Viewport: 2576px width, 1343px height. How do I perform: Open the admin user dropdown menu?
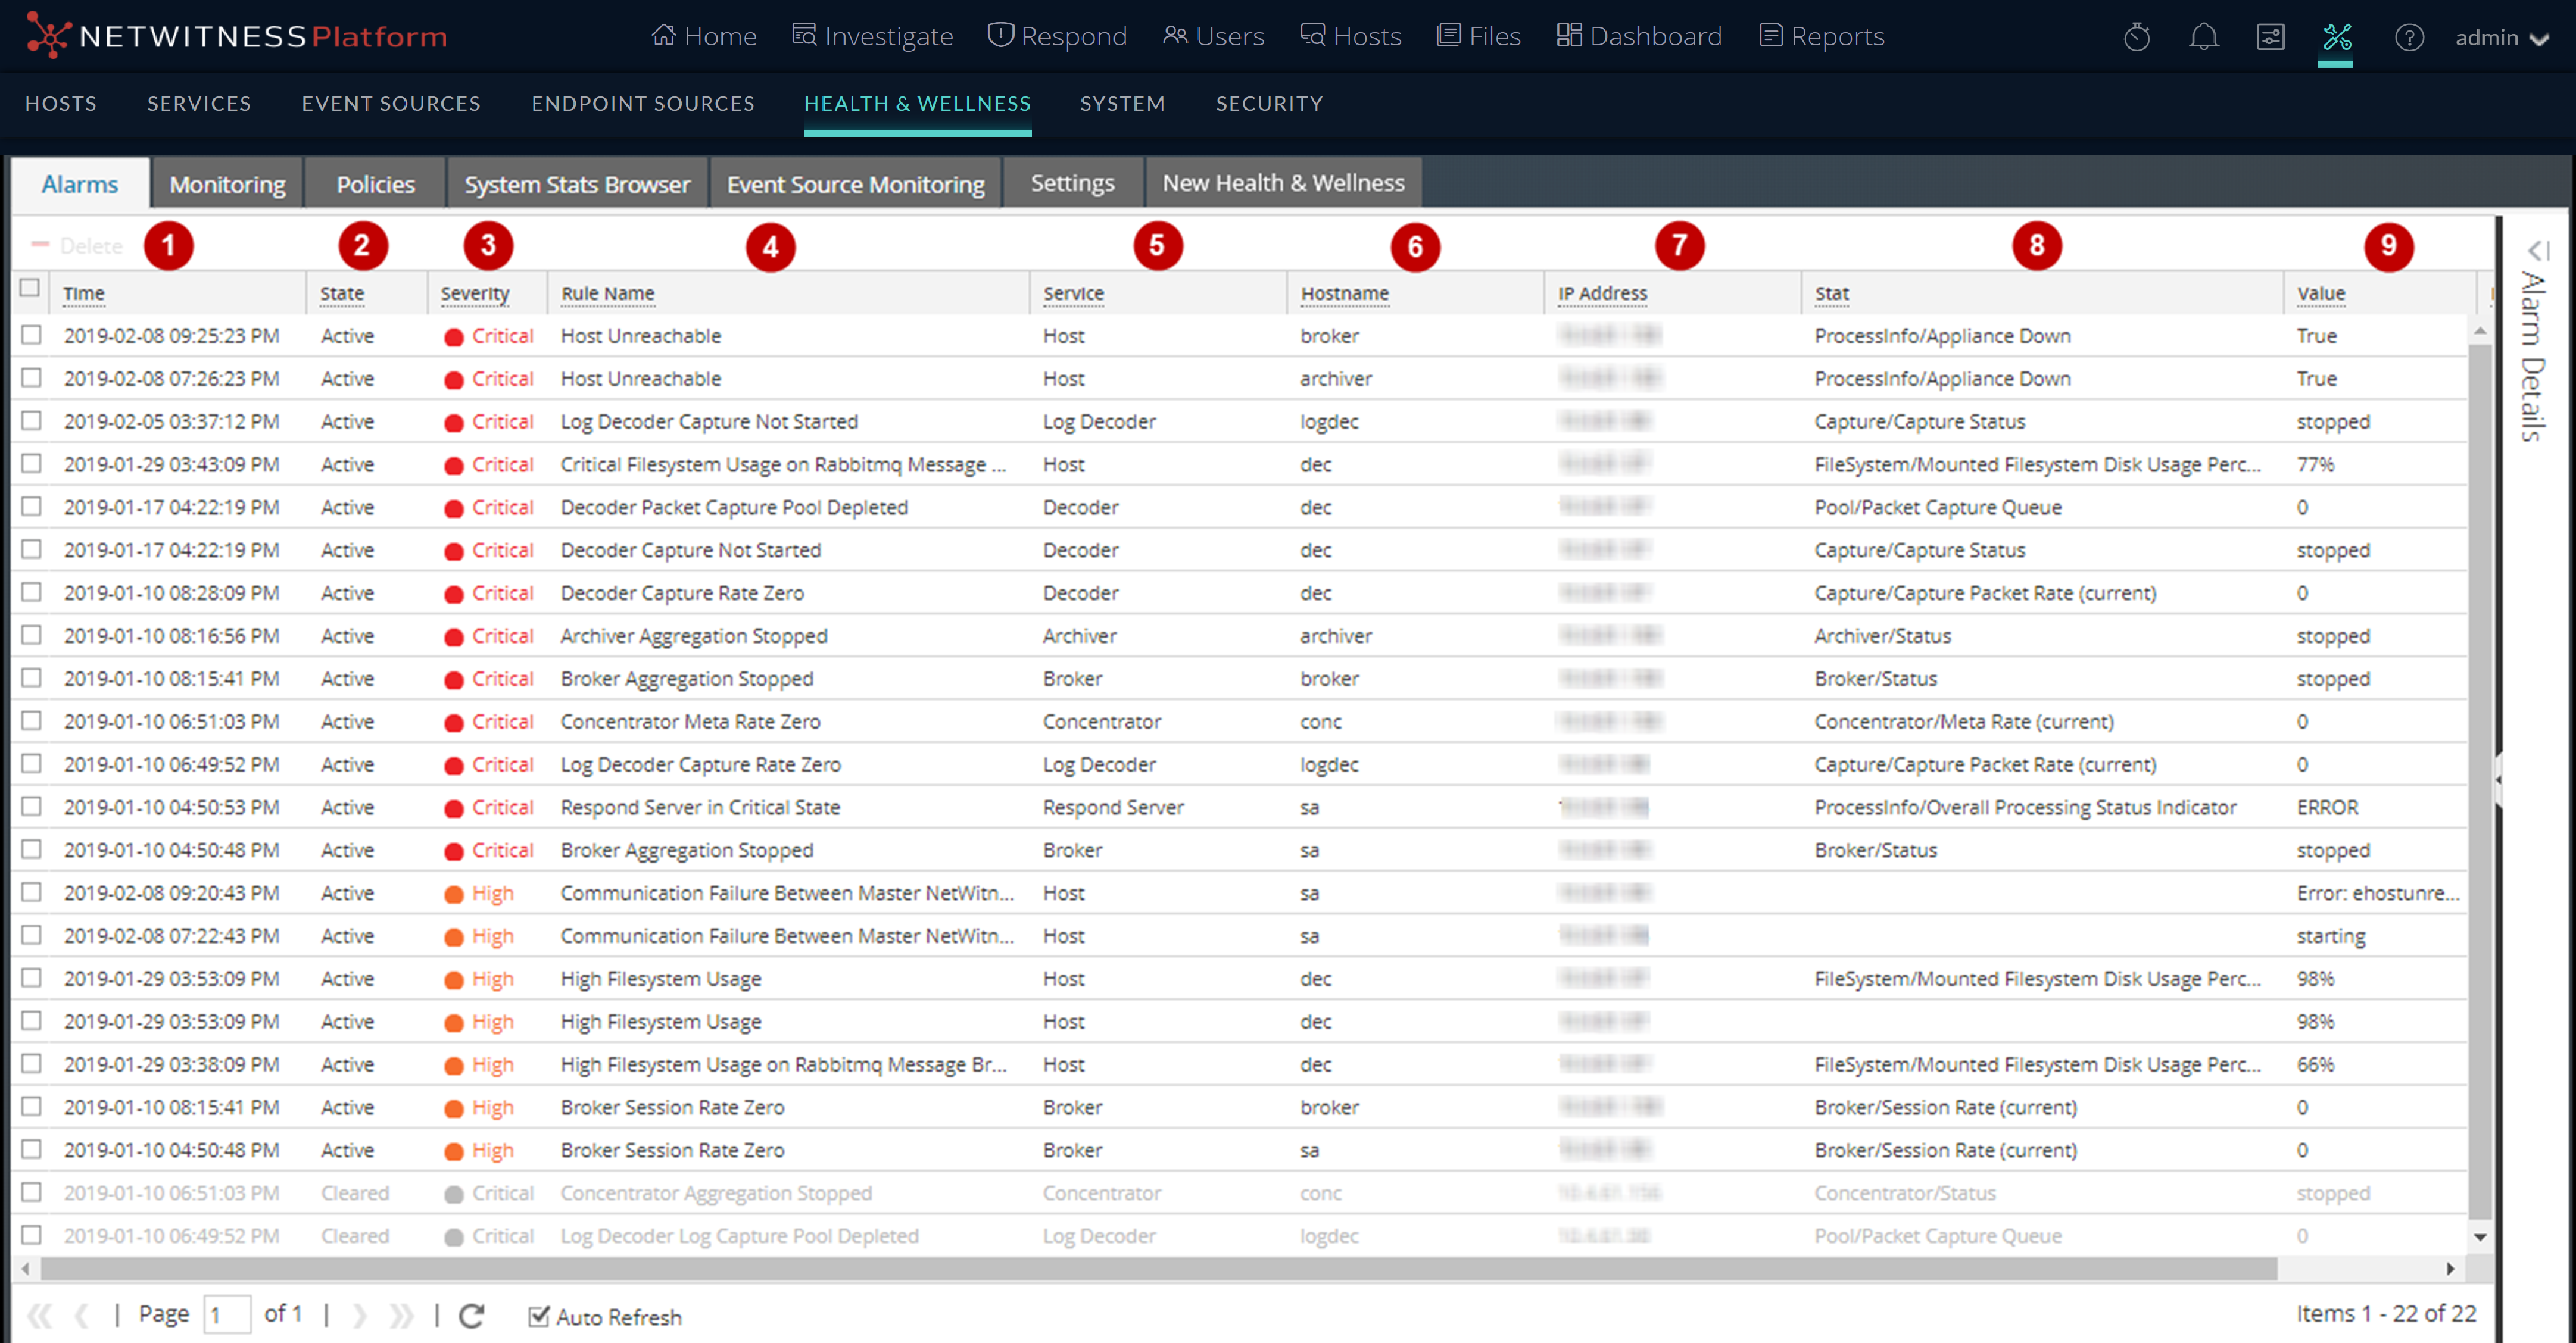click(2500, 38)
